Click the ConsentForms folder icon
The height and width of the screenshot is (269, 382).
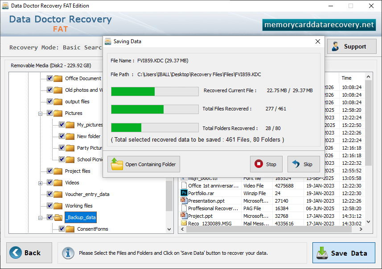(70, 229)
